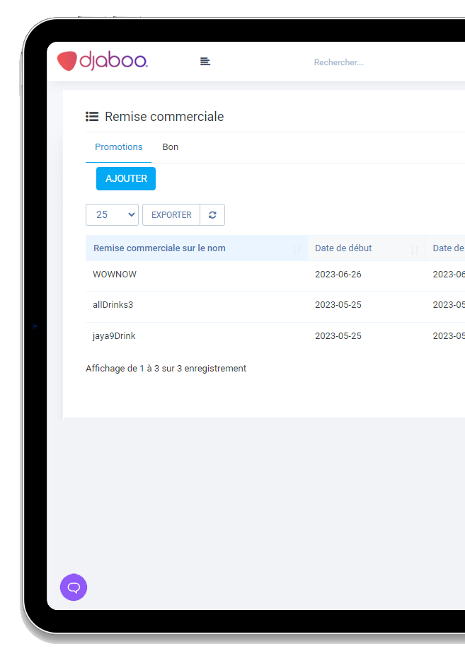Open the djaboo logo home link

click(x=102, y=61)
